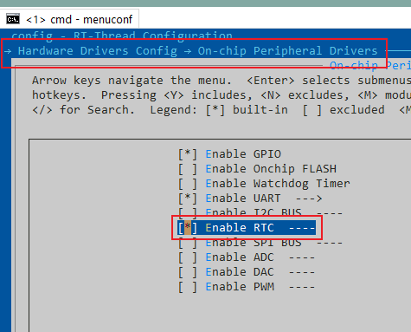Click the cmd console icon in tab
The width and height of the screenshot is (411, 332).
coord(13,19)
